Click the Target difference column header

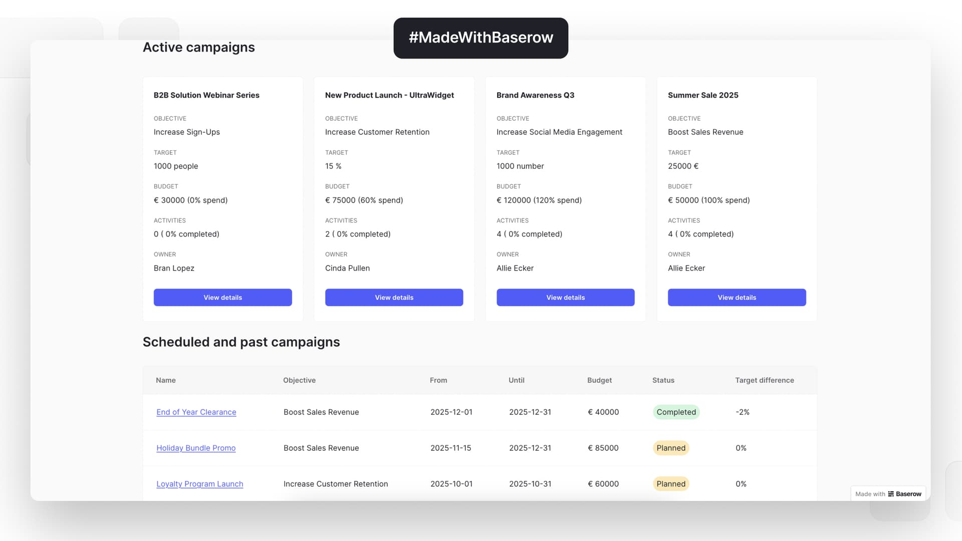pyautogui.click(x=764, y=380)
